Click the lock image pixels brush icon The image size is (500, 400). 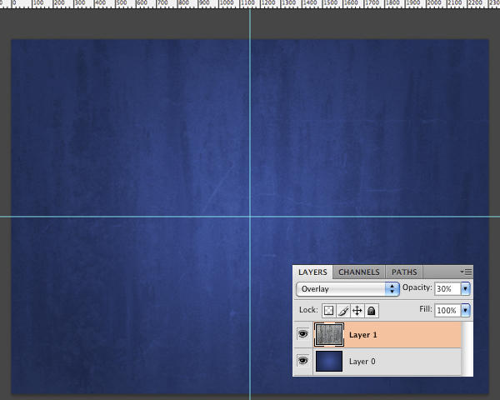(342, 310)
